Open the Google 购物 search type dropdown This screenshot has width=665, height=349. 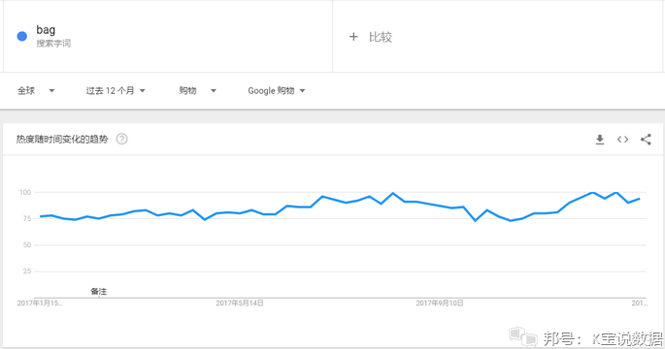(277, 90)
